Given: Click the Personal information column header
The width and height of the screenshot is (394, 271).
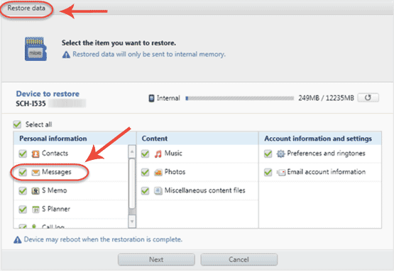Looking at the screenshot, I should pos(75,138).
